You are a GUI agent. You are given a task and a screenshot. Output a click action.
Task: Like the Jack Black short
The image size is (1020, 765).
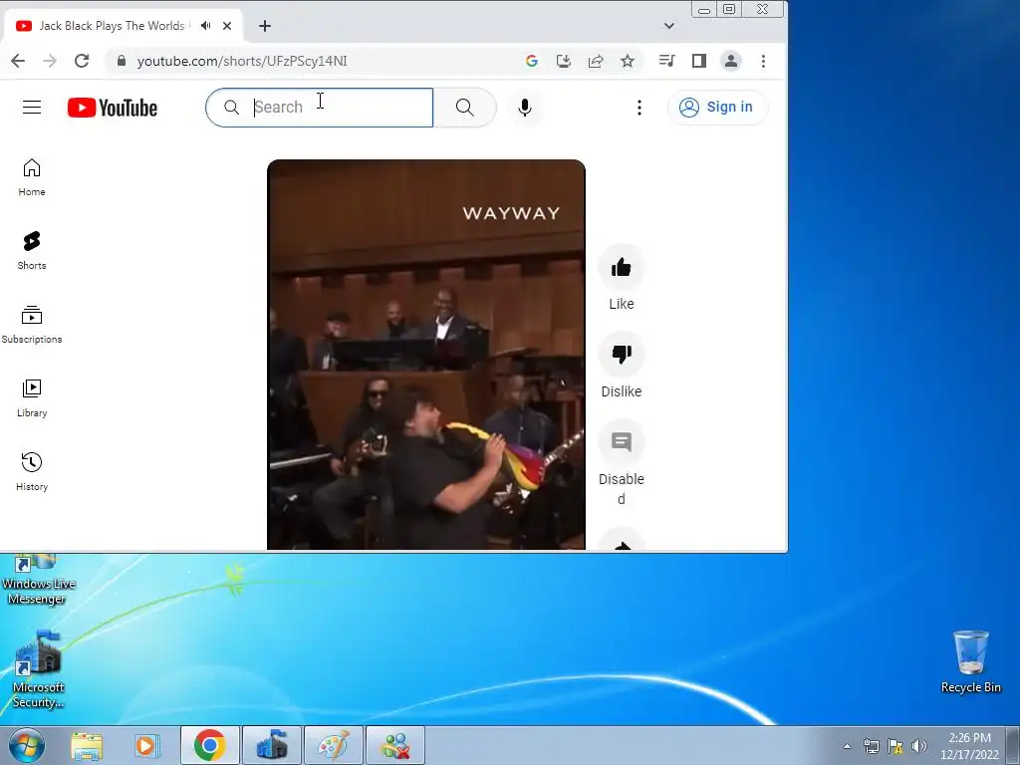point(622,267)
